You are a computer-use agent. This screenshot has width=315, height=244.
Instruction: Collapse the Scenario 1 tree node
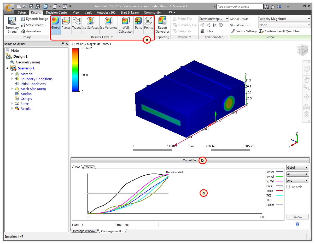pos(7,68)
